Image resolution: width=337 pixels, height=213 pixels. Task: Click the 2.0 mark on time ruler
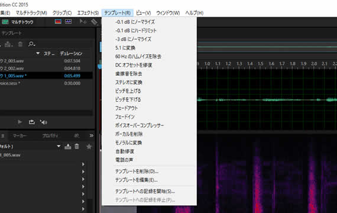[314, 64]
